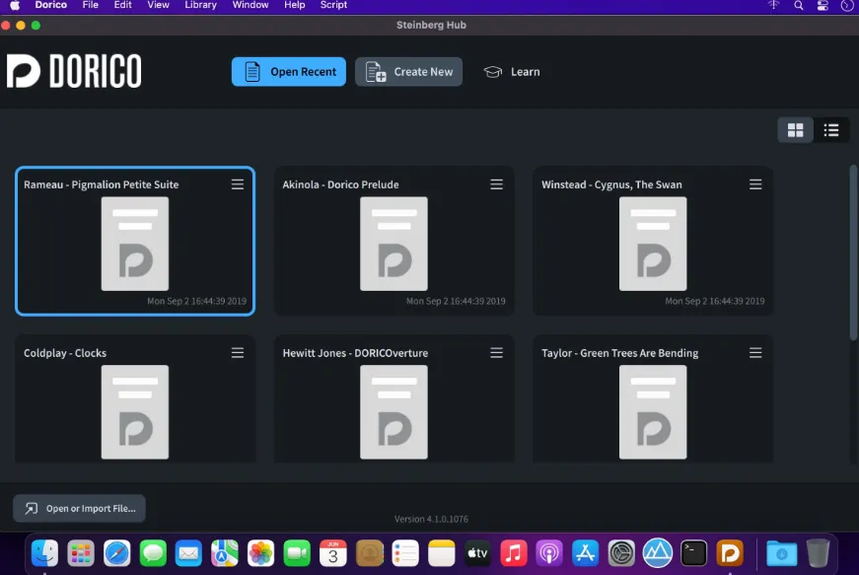Open the Window menu
The height and width of the screenshot is (575, 859).
(x=251, y=5)
